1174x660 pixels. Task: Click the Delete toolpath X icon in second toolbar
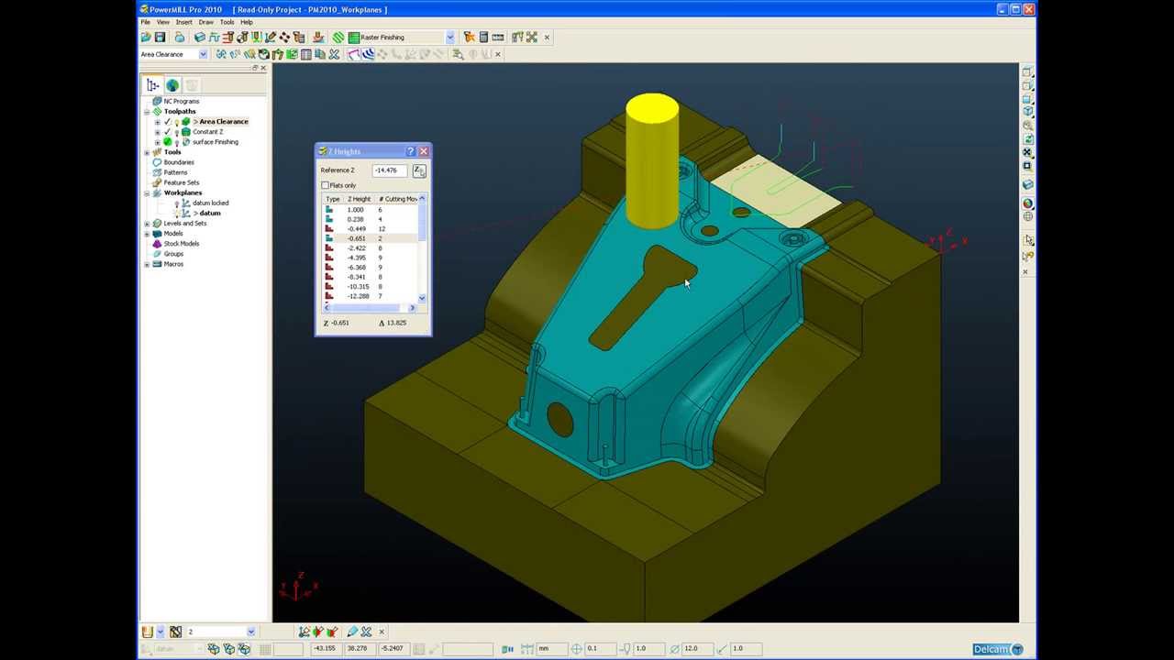pyautogui.click(x=334, y=54)
